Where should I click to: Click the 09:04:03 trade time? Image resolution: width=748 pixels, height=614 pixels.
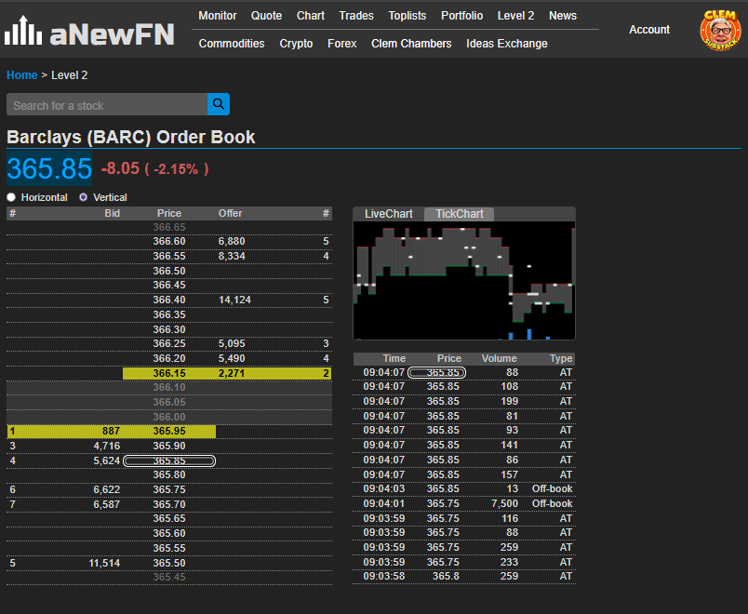point(384,489)
